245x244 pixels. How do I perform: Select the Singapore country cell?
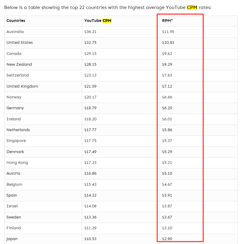tap(16, 141)
